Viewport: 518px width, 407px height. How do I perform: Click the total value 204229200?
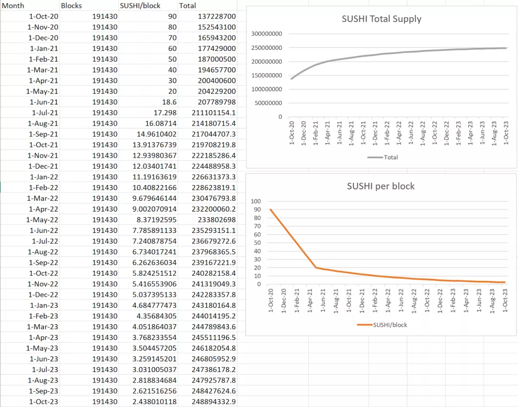click(207, 91)
